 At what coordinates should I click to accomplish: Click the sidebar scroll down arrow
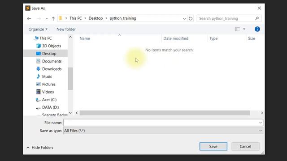(70, 113)
